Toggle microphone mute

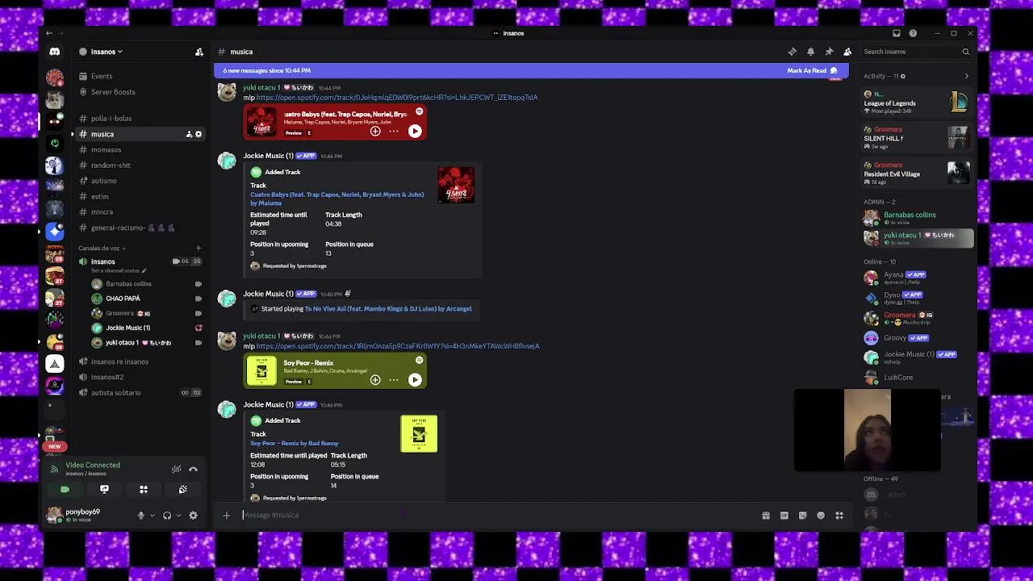[140, 516]
